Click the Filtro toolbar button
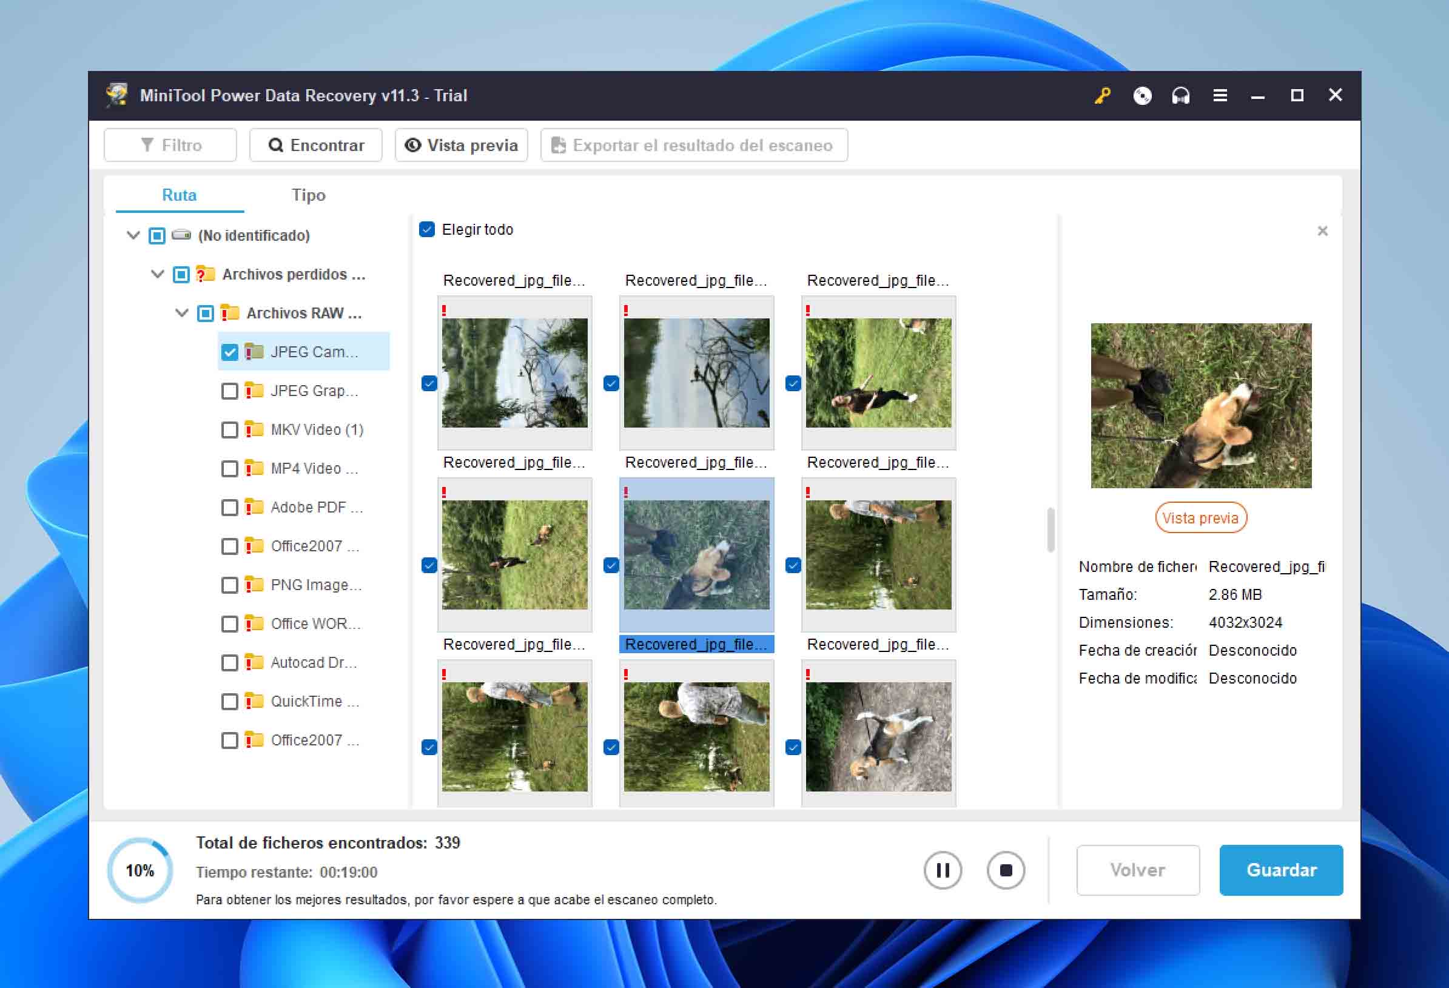 170,145
